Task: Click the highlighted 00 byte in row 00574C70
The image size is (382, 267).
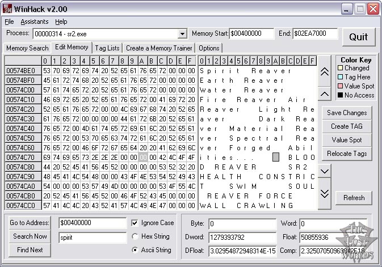Action: pyautogui.click(x=143, y=157)
